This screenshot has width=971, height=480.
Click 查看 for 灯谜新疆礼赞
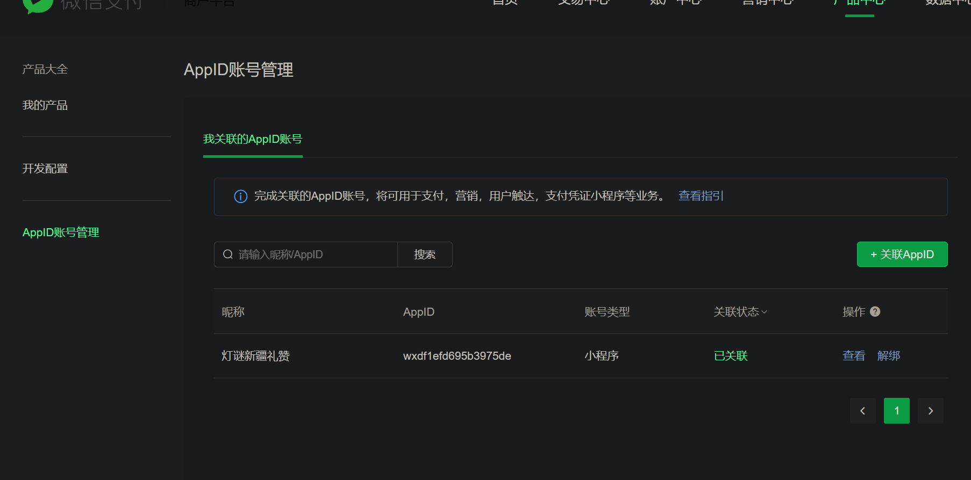[854, 356]
